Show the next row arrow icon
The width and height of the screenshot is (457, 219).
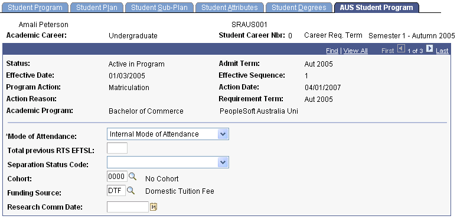click(429, 48)
